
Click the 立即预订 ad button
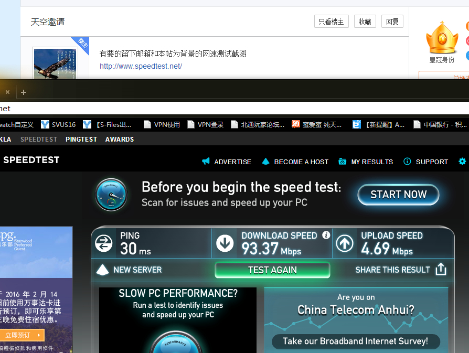(x=23, y=335)
